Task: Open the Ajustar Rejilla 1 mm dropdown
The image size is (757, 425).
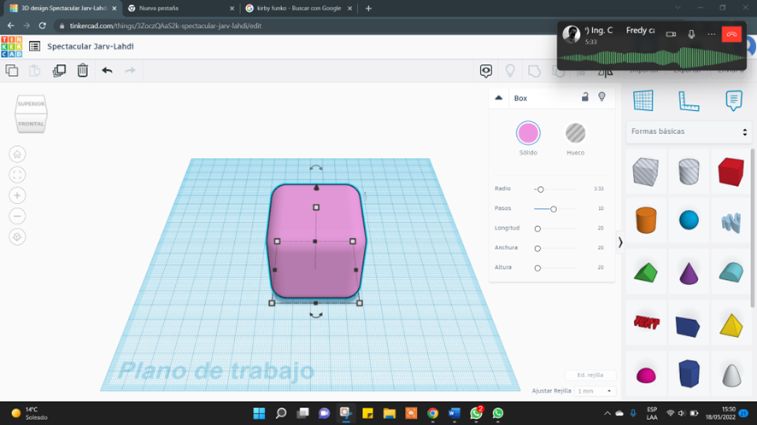Action: point(595,391)
